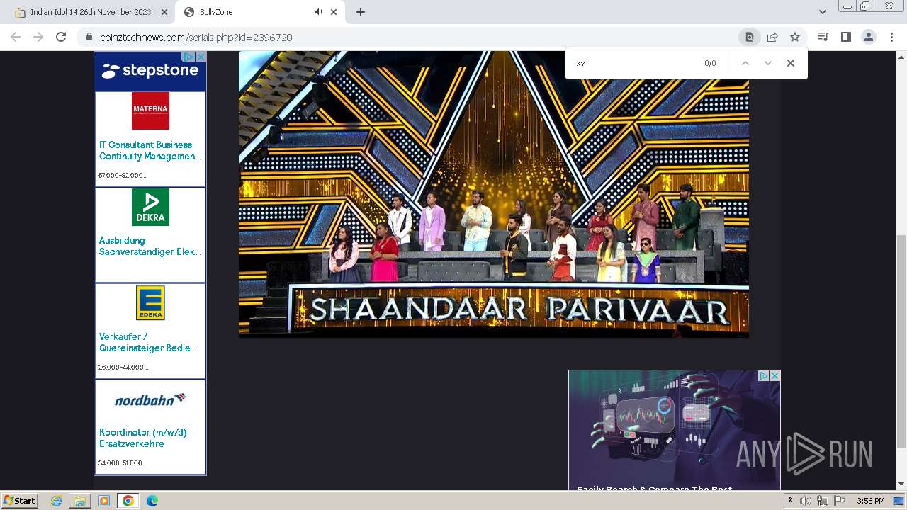Open Verkäufer / Quereinsteiger job link
Viewport: 907px width, 510px height.
coord(147,342)
